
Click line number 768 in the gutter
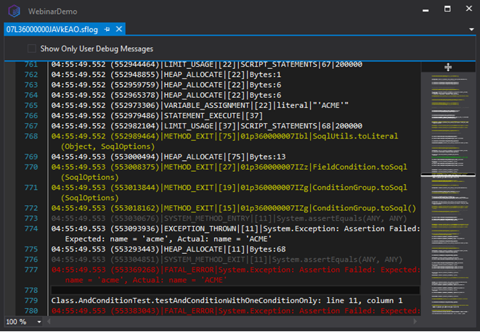(31, 136)
